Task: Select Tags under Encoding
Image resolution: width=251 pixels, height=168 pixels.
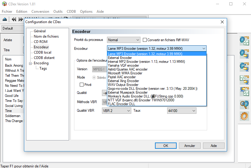Action: coord(43,68)
